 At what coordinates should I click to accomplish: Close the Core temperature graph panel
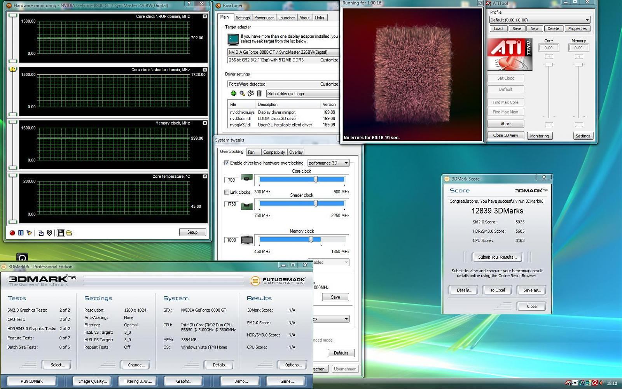pyautogui.click(x=205, y=176)
